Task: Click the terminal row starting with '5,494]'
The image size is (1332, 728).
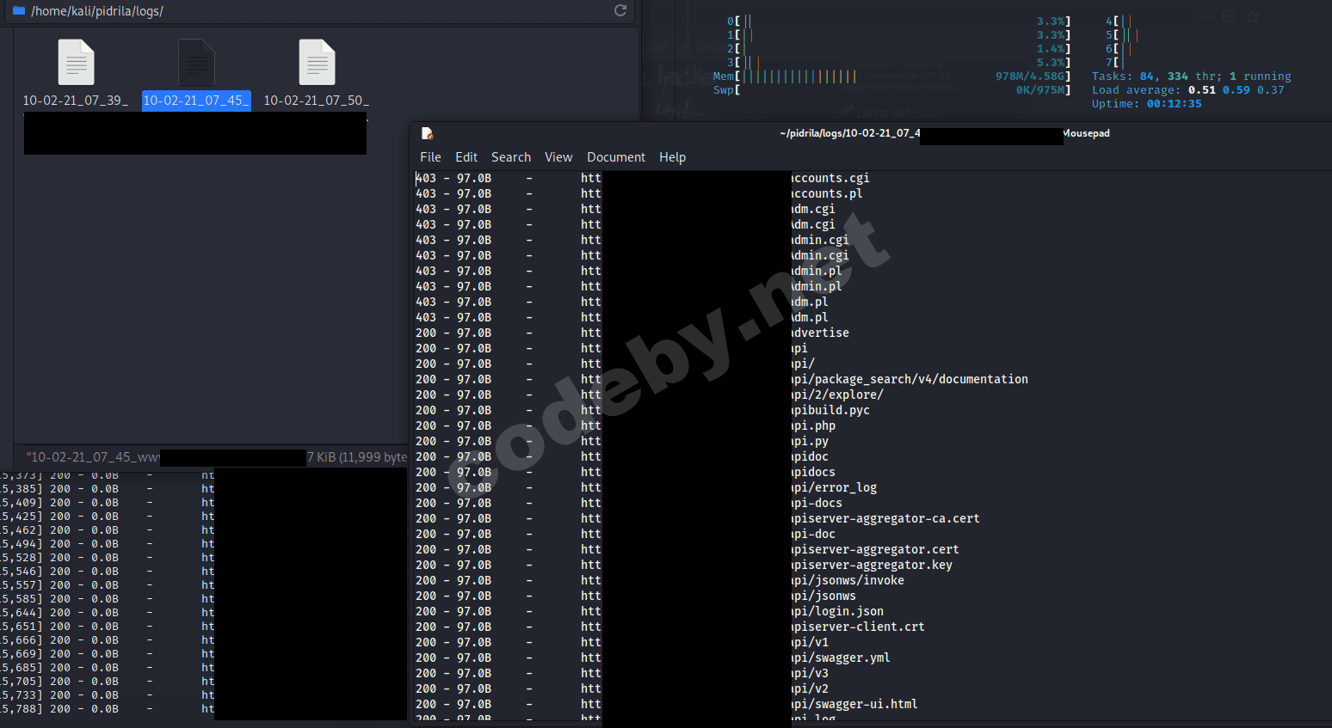Action: pos(108,544)
